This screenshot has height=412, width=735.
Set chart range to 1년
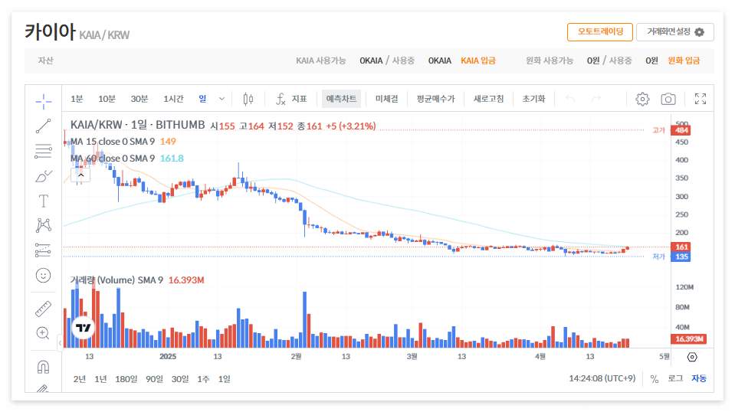click(100, 379)
